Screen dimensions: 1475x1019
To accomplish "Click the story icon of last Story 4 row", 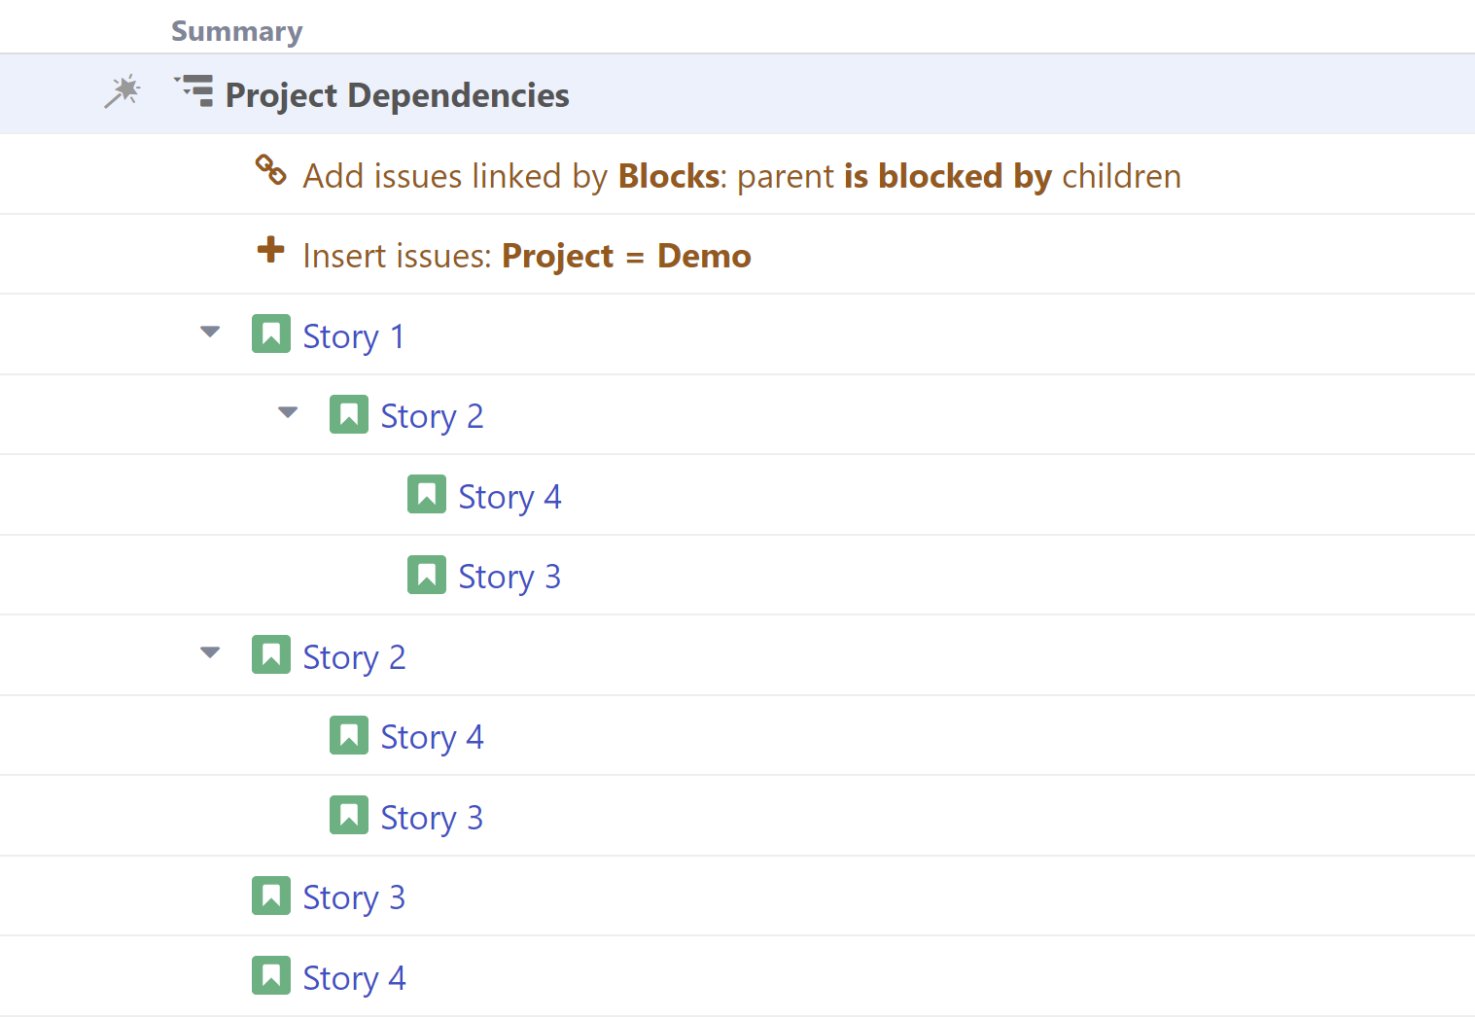I will 270,975.
